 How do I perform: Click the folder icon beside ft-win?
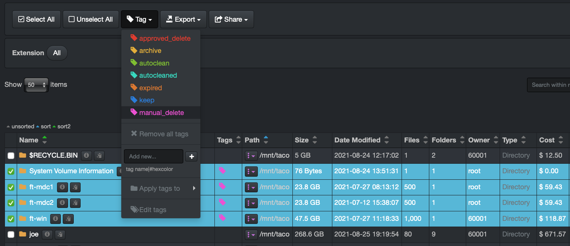click(x=23, y=219)
